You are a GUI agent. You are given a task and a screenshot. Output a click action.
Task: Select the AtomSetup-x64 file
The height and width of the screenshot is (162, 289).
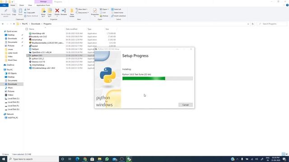pos(38,33)
